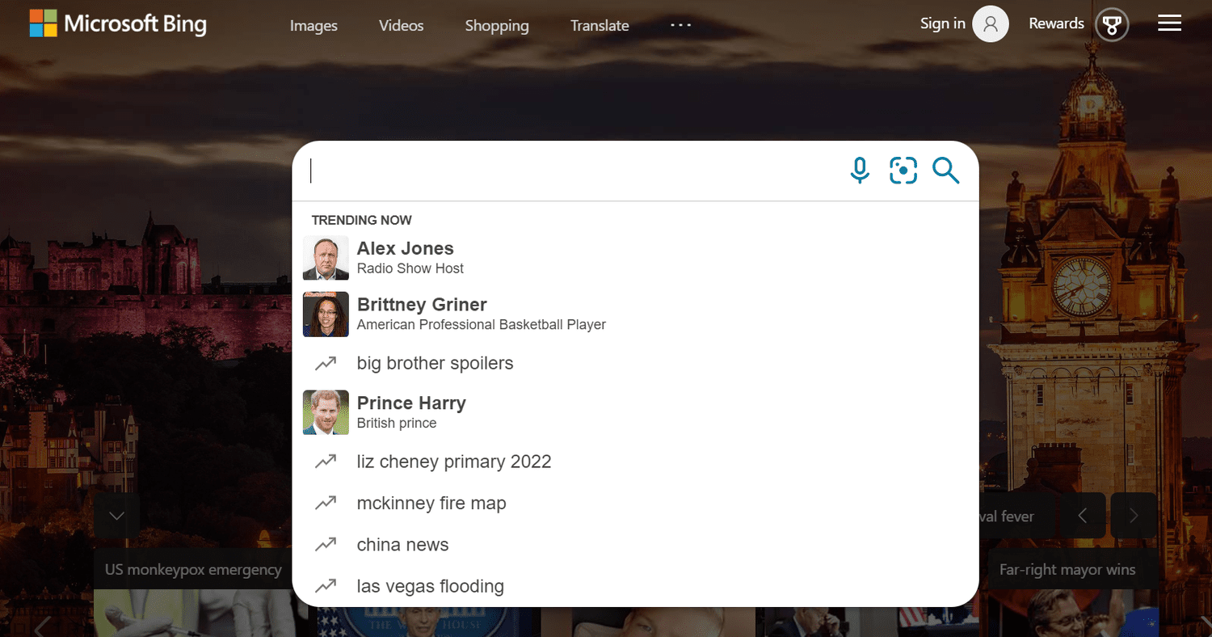Click the microphone voice search icon
1212x637 pixels.
coord(860,171)
